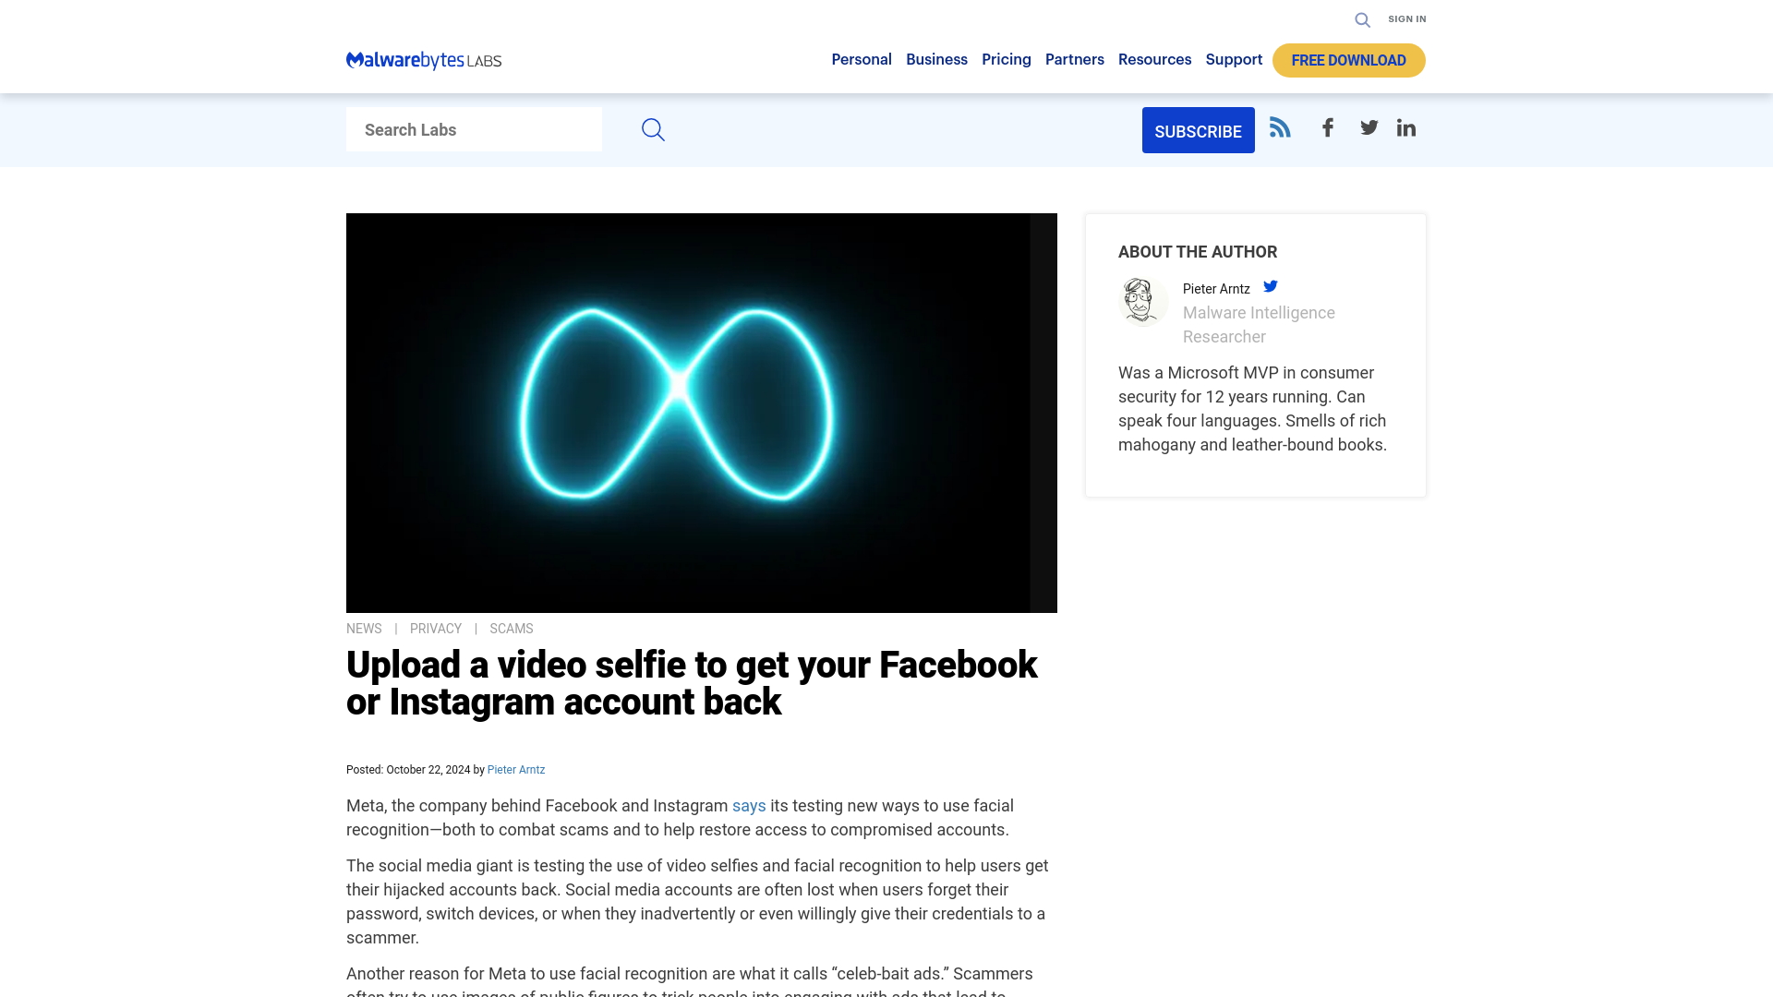
Task: Click the SUBSCRIBE button
Action: 1197,130
